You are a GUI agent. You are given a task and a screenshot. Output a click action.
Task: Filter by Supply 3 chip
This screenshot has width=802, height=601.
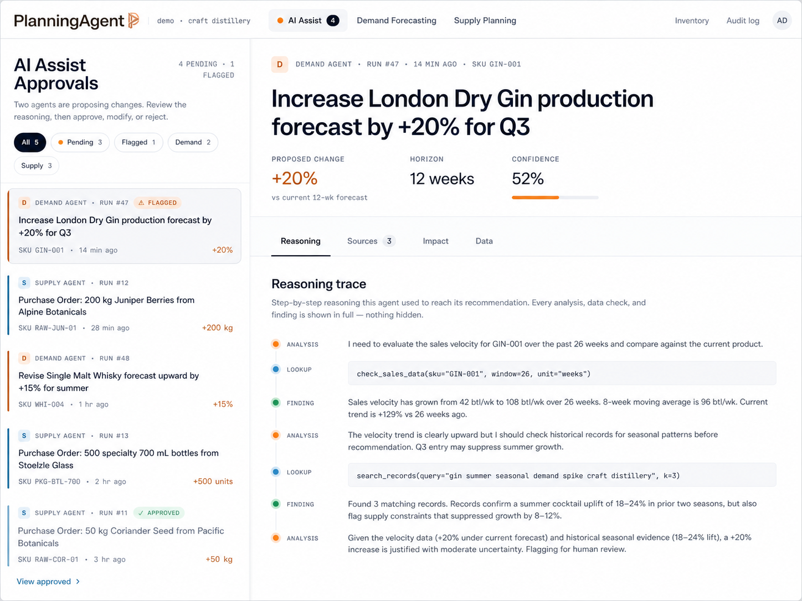[37, 165]
